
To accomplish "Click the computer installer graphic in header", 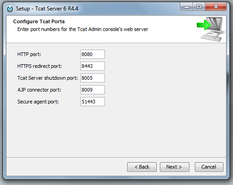I will tap(211, 29).
